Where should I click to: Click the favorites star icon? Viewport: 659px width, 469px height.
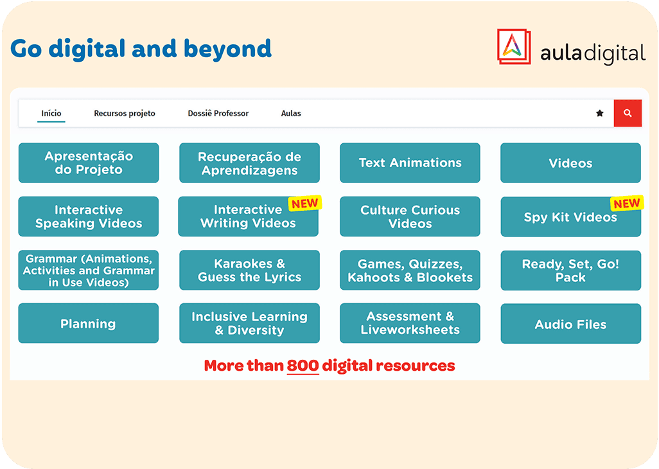click(600, 113)
